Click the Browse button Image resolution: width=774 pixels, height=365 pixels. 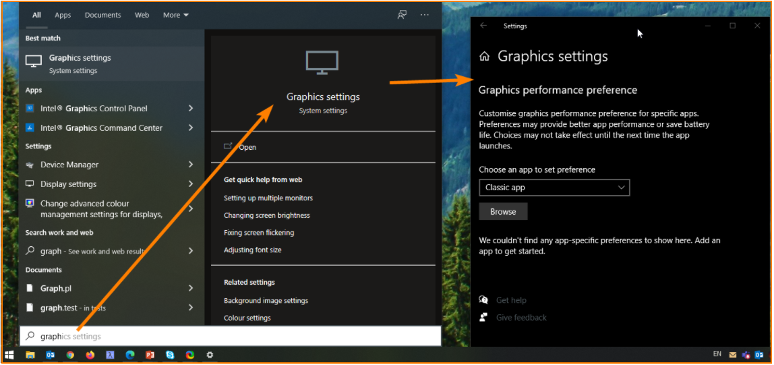[503, 211]
